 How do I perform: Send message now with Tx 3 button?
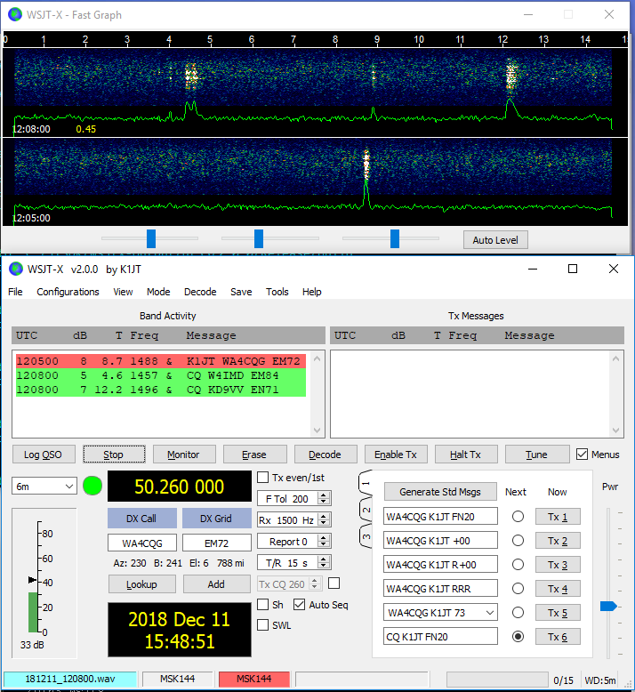point(558,565)
